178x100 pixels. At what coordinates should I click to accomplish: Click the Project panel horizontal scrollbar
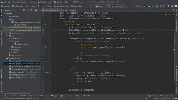click(x=16, y=93)
